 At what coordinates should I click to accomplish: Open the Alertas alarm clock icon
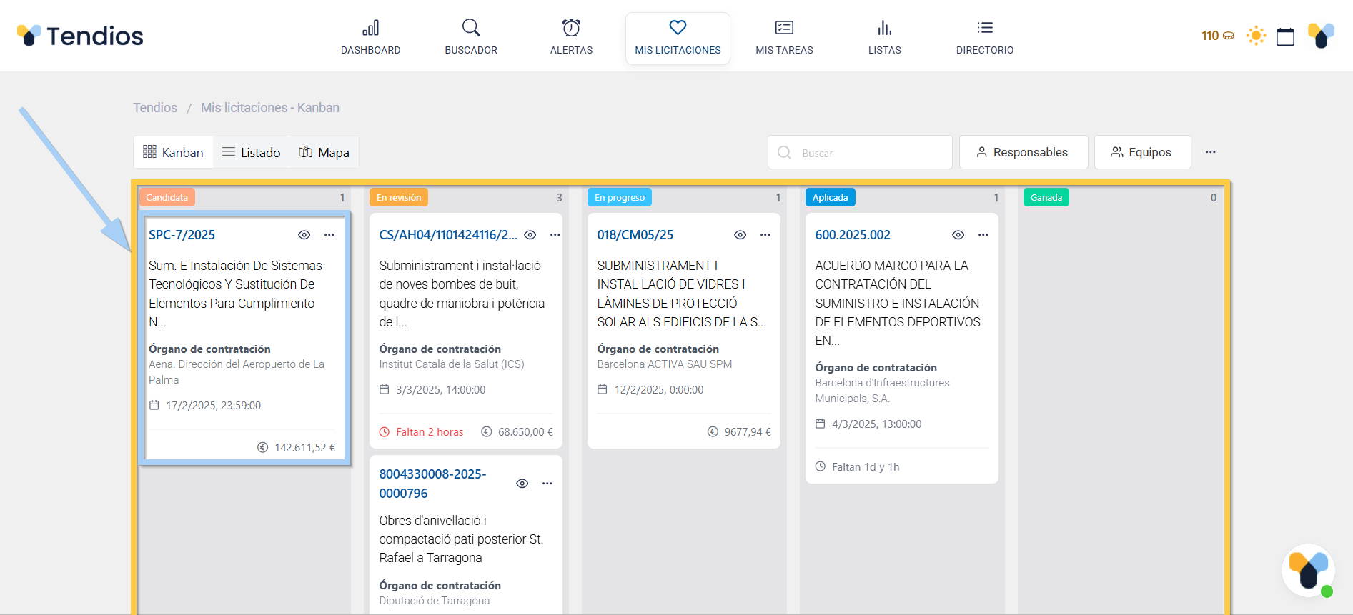coord(571,29)
